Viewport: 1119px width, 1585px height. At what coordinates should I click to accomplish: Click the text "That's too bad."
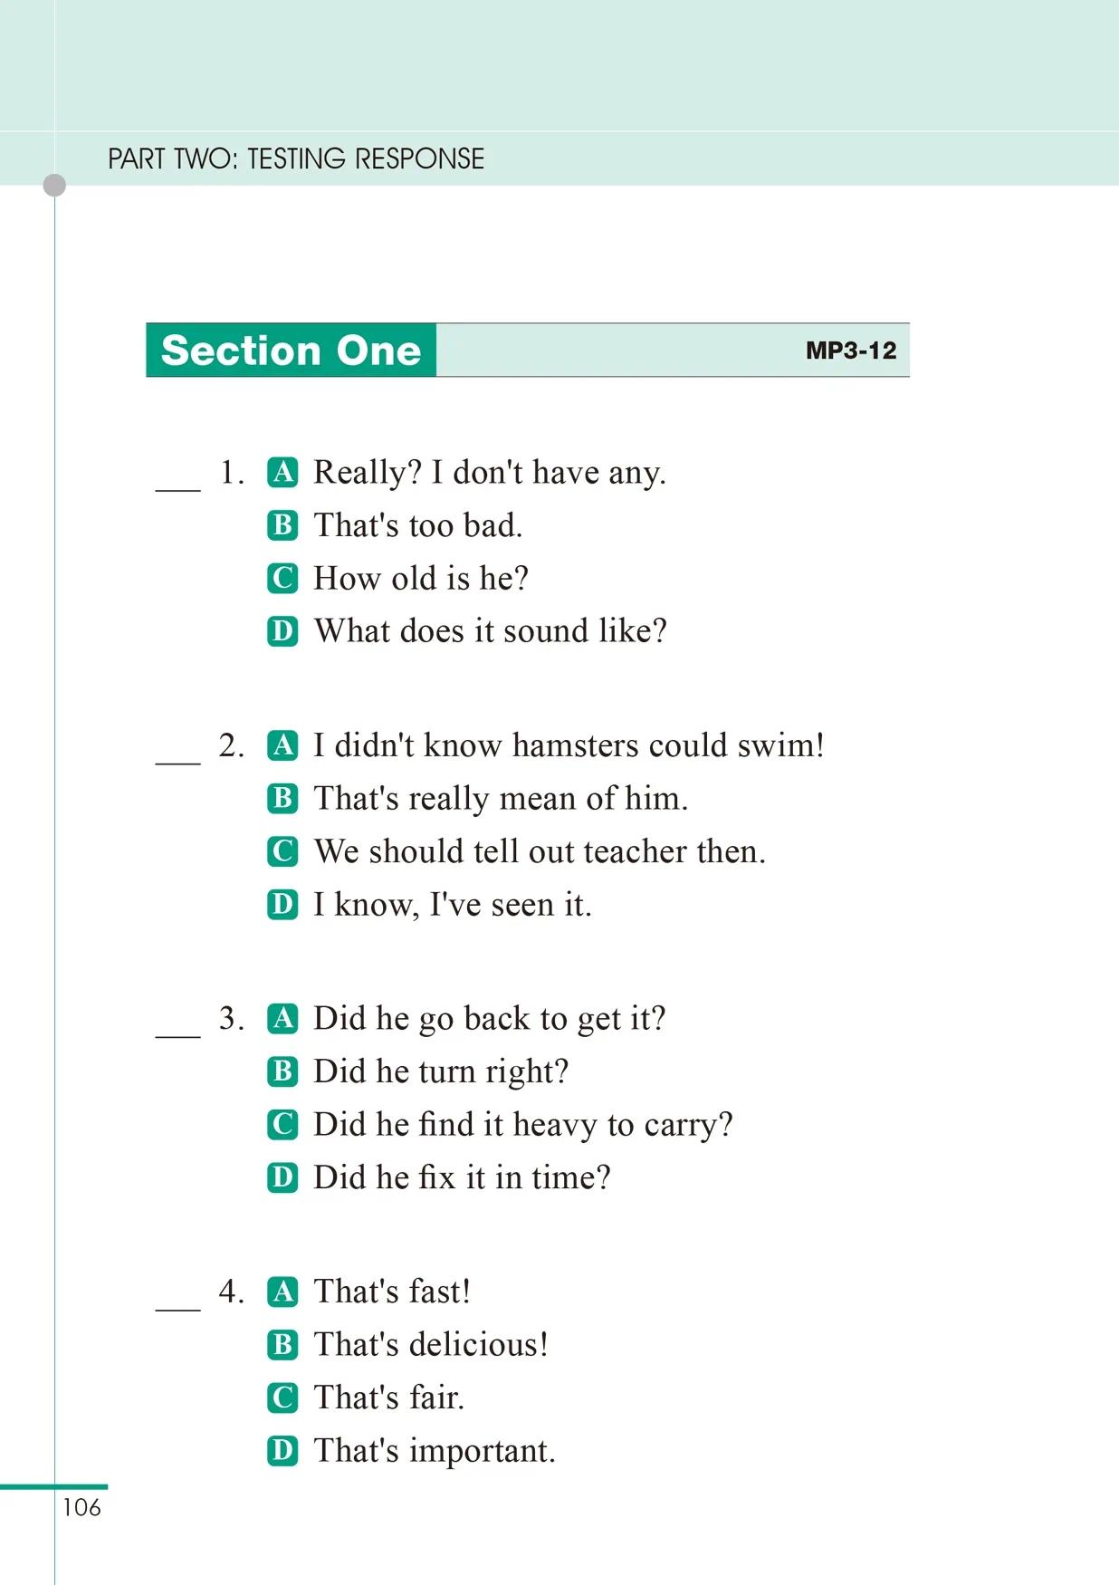click(417, 525)
